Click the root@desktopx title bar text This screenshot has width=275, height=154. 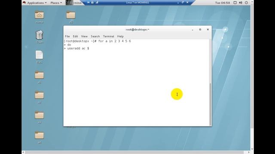click(x=137, y=30)
